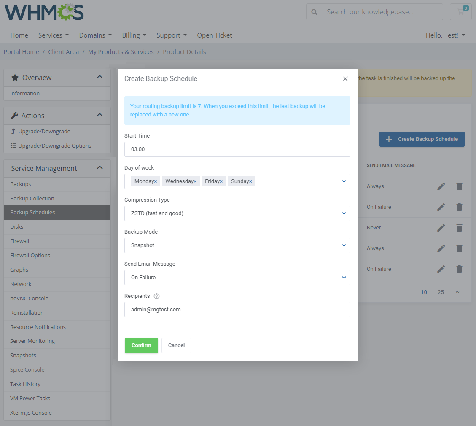Follow My Products & Services breadcrumb
This screenshot has width=476, height=426.
pos(121,52)
